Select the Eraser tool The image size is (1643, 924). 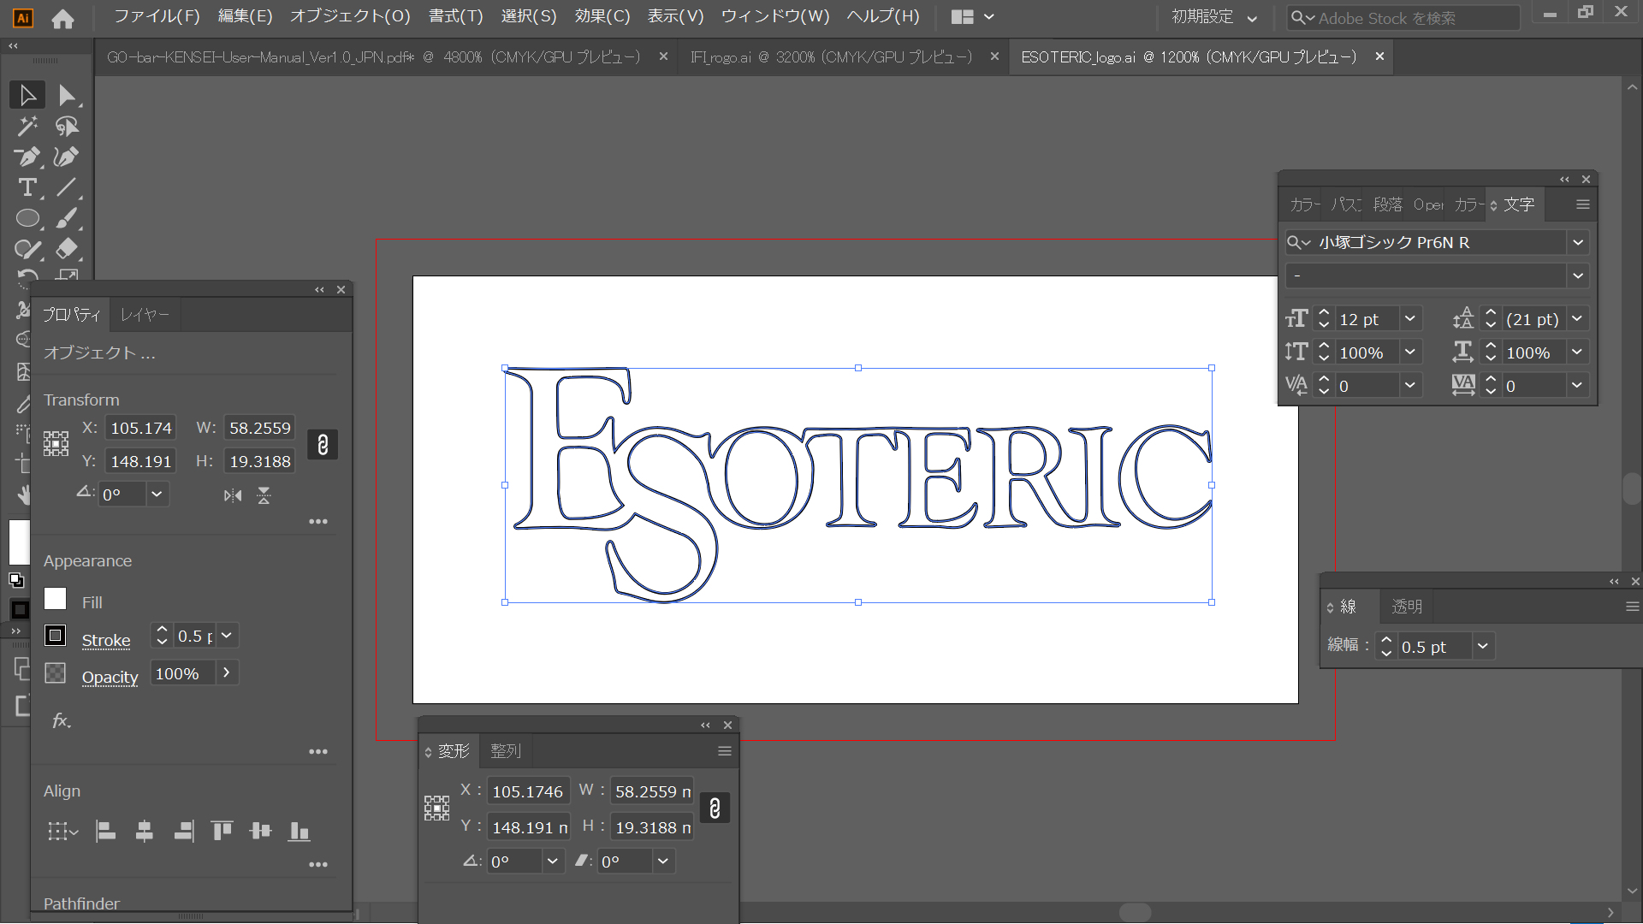[67, 249]
